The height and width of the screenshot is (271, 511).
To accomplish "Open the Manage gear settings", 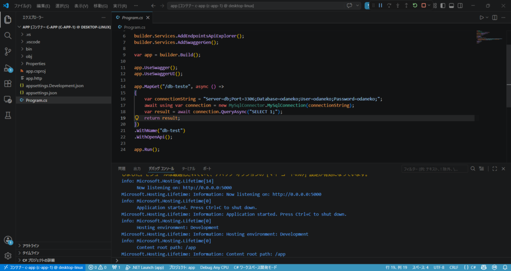I will point(8,256).
